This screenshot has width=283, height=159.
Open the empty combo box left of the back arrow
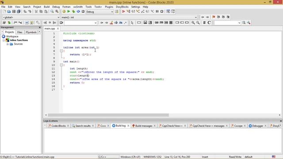(80, 23)
